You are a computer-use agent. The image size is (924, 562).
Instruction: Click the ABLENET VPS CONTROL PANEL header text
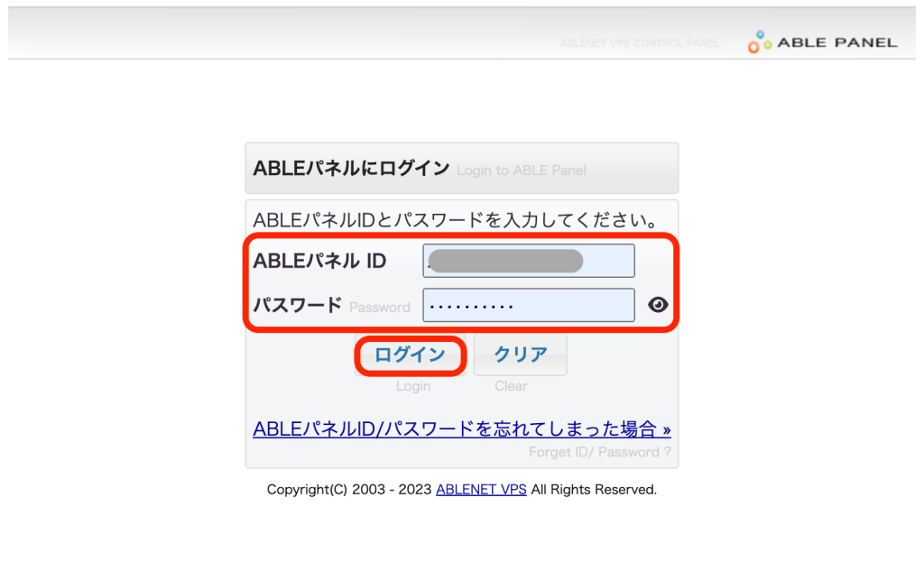[640, 43]
